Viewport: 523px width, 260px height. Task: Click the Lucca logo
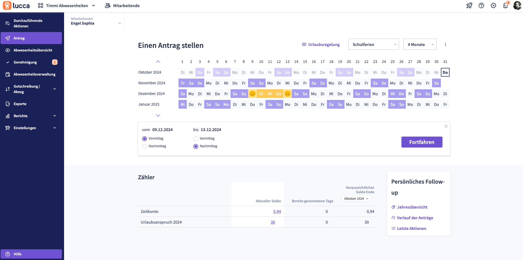(x=16, y=5)
